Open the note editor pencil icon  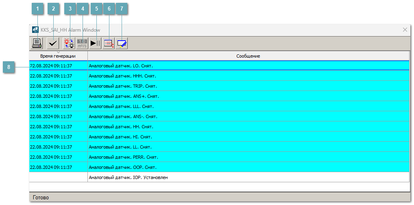122,43
